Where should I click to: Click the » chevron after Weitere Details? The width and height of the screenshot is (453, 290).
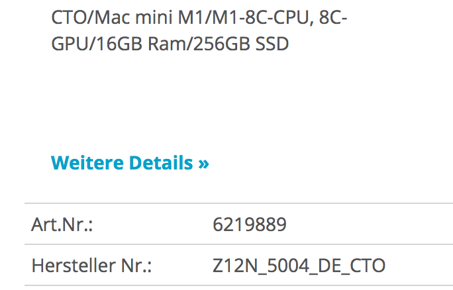tap(203, 163)
